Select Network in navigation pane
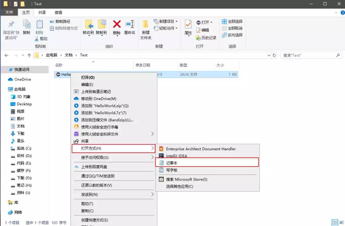Viewport: 345px width, 226px height. [x=15, y=212]
